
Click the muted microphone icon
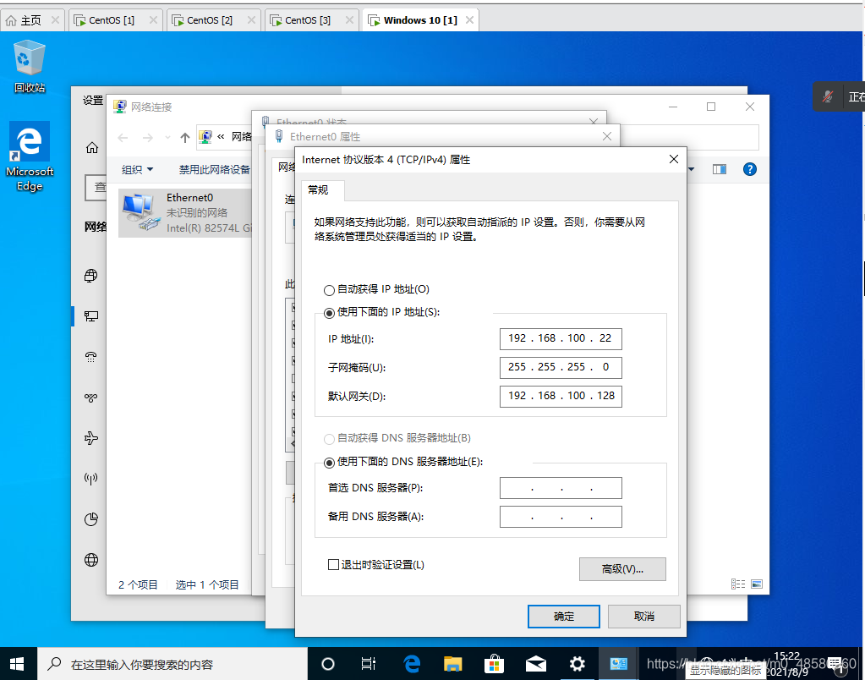pos(828,96)
